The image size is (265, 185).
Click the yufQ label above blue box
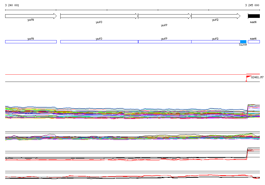click(x=215, y=39)
